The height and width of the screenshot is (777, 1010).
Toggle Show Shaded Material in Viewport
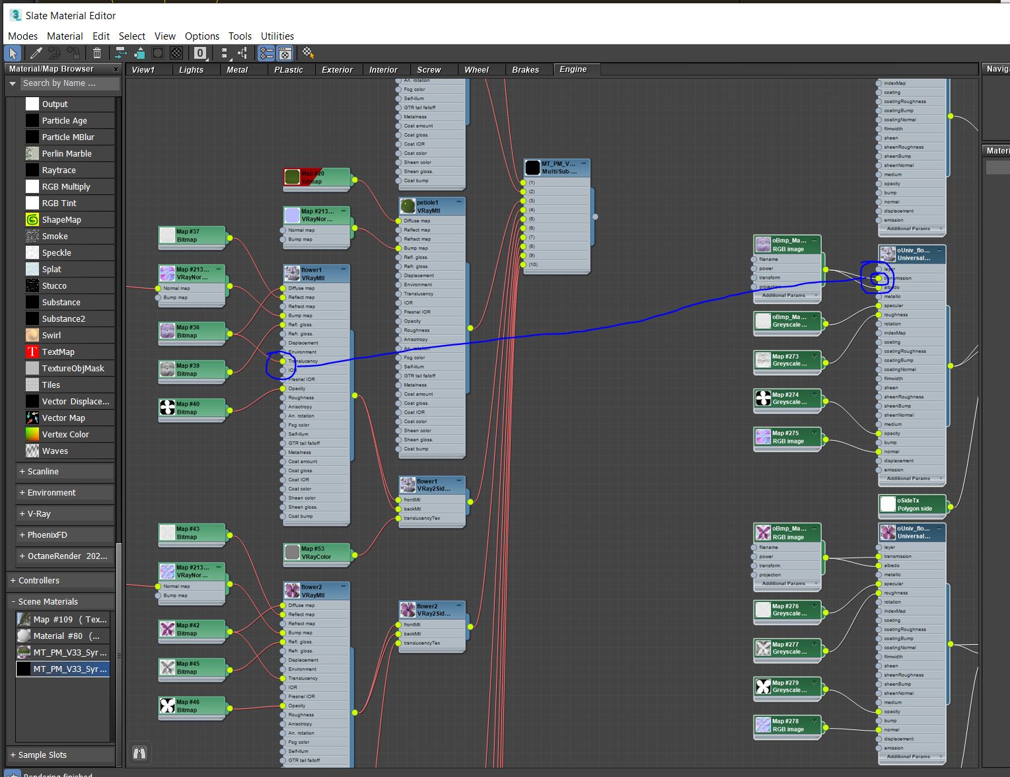pos(158,53)
